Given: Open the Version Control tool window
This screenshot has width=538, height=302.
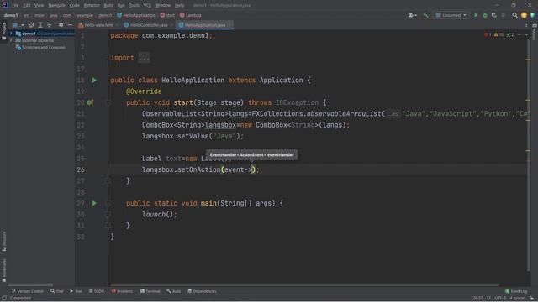Looking at the screenshot, I should tap(28, 291).
